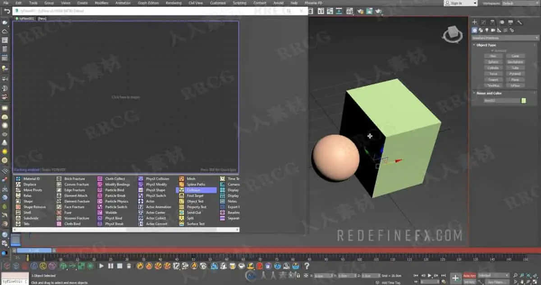Open the Standard Primitives dropdown
Image resolution: width=541 pixels, height=285 pixels.
(x=505, y=38)
